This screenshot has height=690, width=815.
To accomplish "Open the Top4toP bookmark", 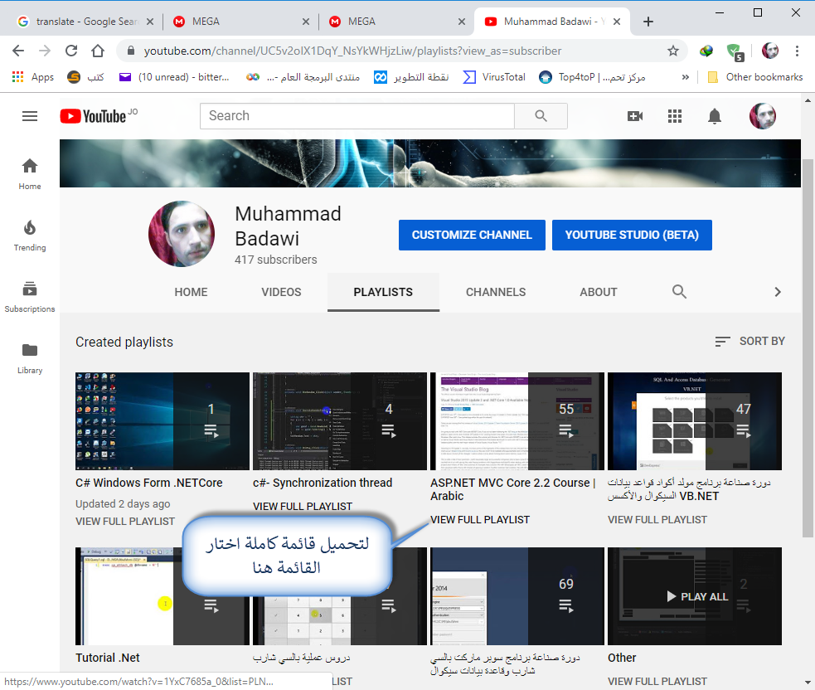I will coord(592,77).
